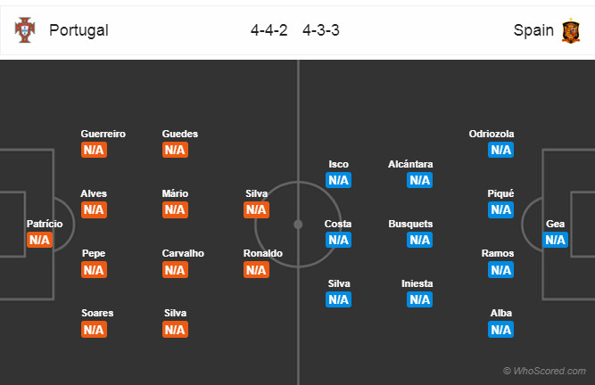Click player name Isco
The image size is (595, 385).
(x=338, y=164)
